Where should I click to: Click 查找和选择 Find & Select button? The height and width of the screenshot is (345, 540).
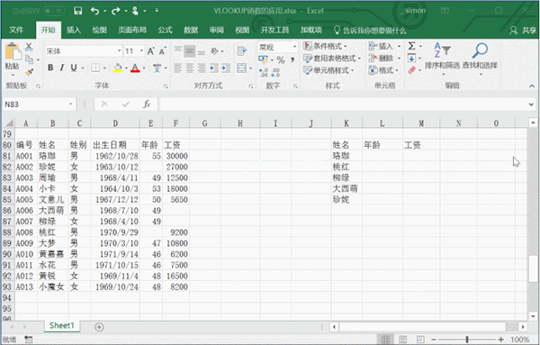[480, 58]
